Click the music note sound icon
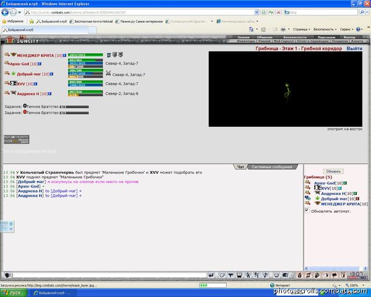The height and width of the screenshot is (297, 371). click(x=265, y=275)
